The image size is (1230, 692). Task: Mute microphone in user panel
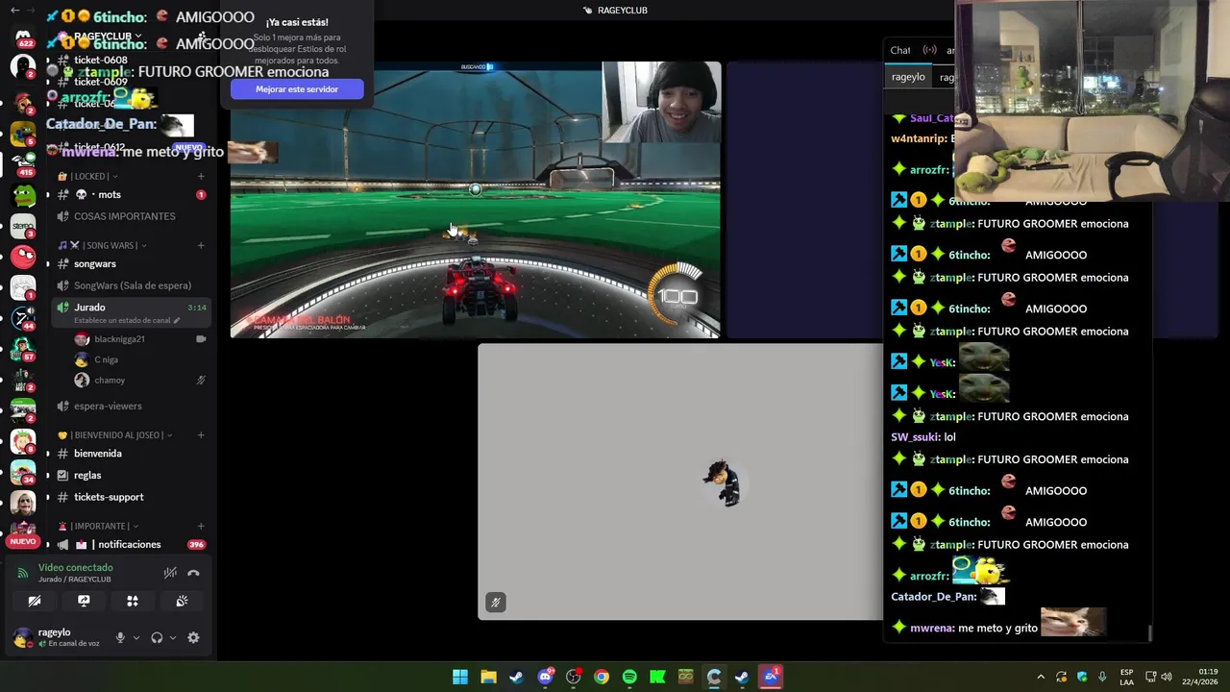pyautogui.click(x=120, y=637)
